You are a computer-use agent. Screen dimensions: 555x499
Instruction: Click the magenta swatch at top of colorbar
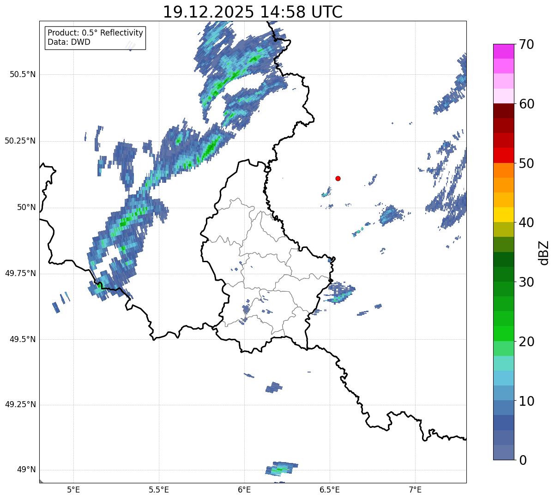(504, 51)
